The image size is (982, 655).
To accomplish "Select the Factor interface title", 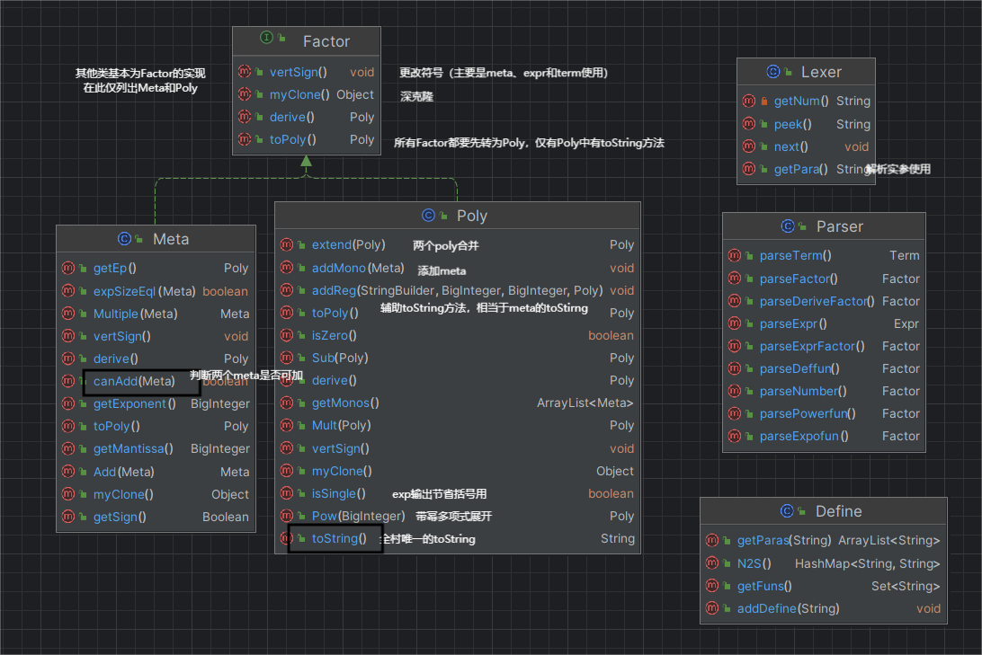I will point(326,41).
